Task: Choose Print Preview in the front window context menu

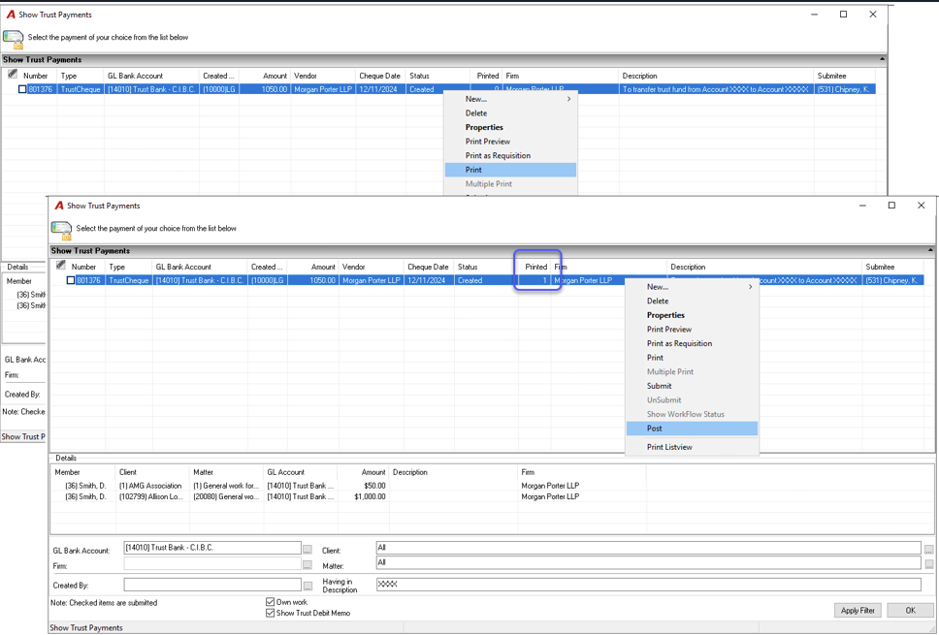Action: tap(692, 330)
